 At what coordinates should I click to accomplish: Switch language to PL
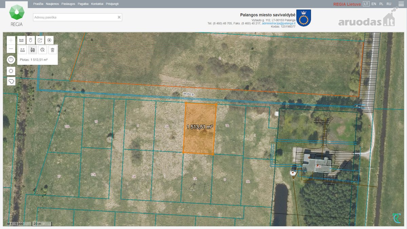(x=381, y=4)
